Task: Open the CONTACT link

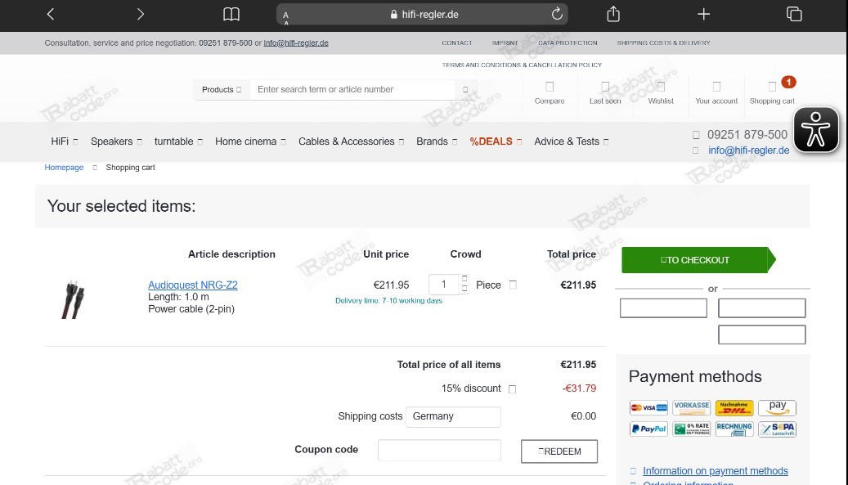Action: (x=457, y=43)
